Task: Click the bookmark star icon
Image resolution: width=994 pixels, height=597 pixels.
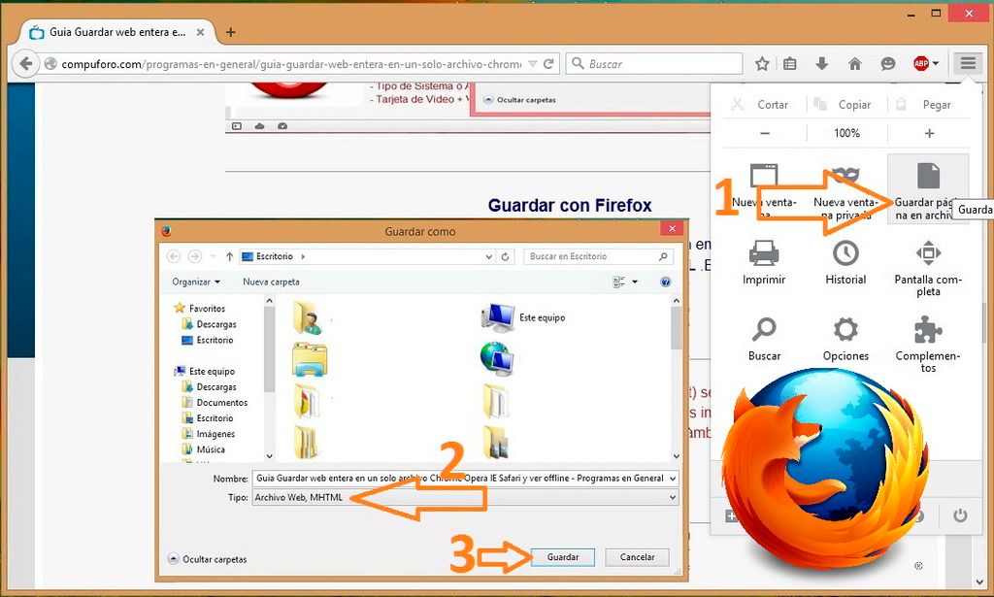Action: coord(762,63)
